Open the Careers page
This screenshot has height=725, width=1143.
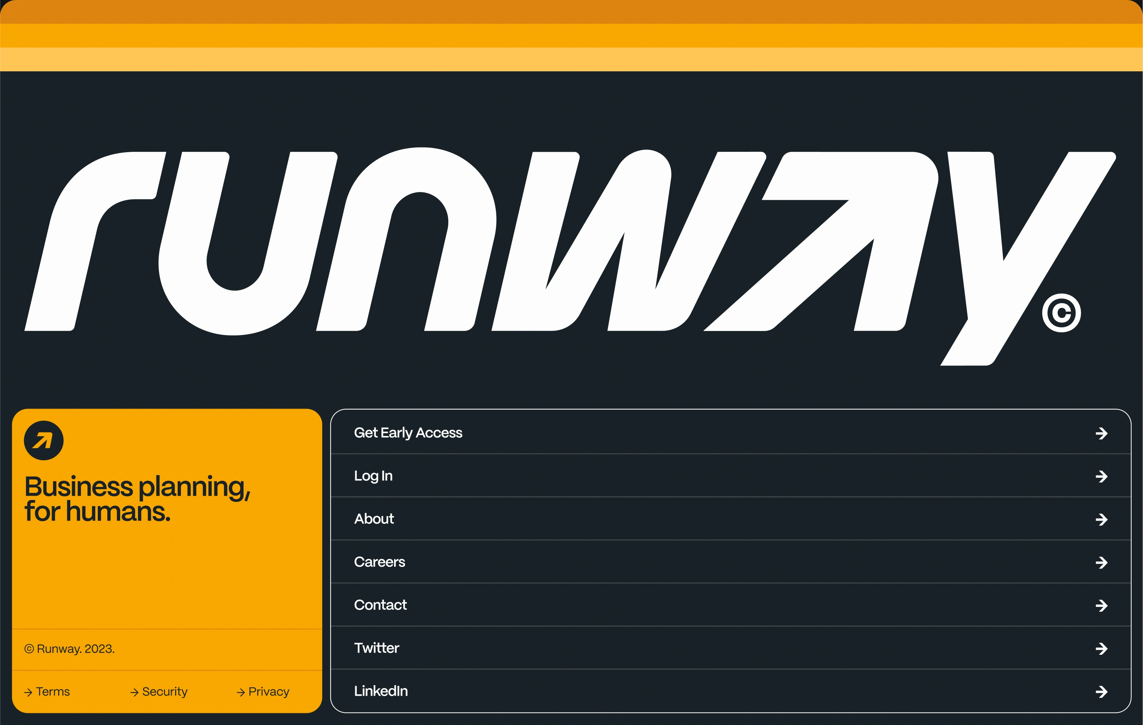380,562
